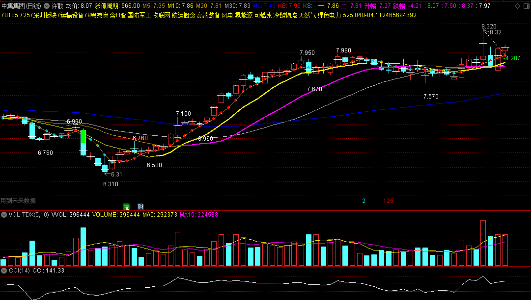Click the KB: 7.95 value

(289, 6)
